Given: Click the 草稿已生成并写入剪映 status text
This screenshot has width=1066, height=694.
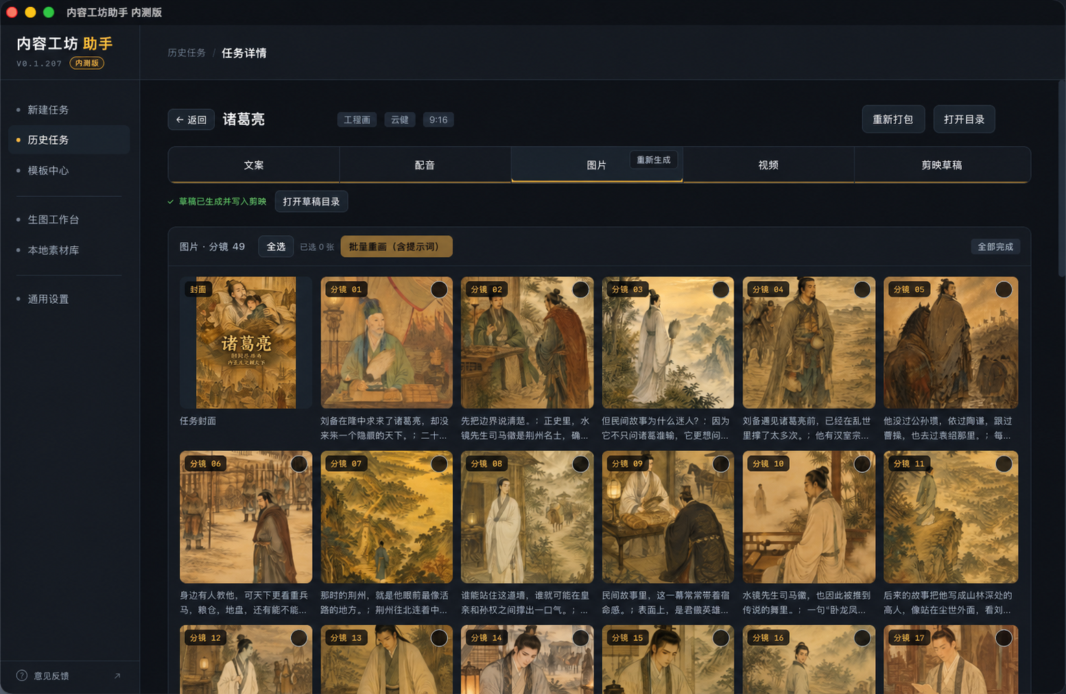Looking at the screenshot, I should (222, 202).
